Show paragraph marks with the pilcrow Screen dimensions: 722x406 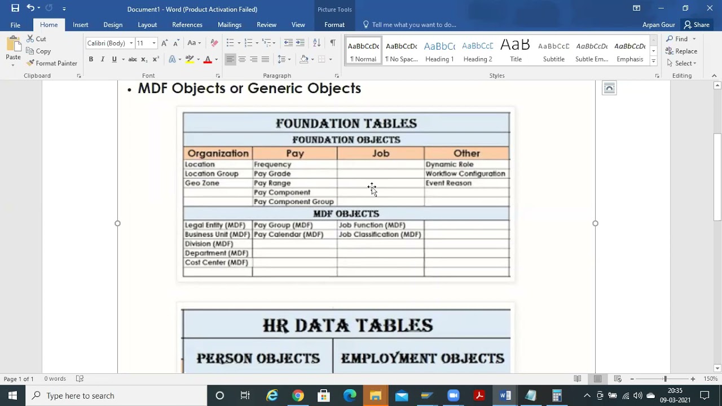coord(332,43)
